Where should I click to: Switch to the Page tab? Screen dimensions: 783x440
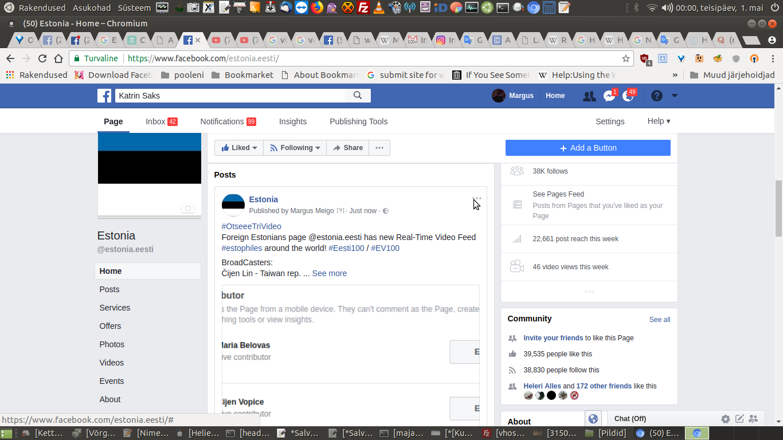coord(113,121)
